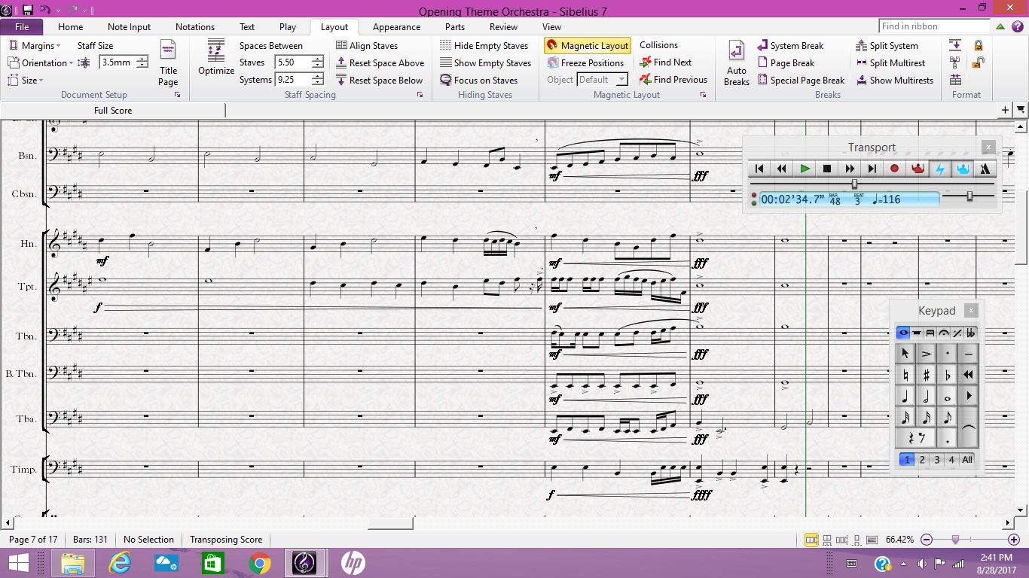Click Split Multirest
This screenshot has width=1029, height=578.
(x=890, y=63)
